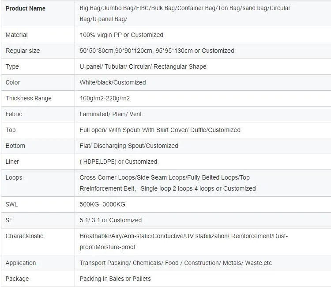Select the Top row label
This screenshot has height=287, width=331.
(x=11, y=130)
